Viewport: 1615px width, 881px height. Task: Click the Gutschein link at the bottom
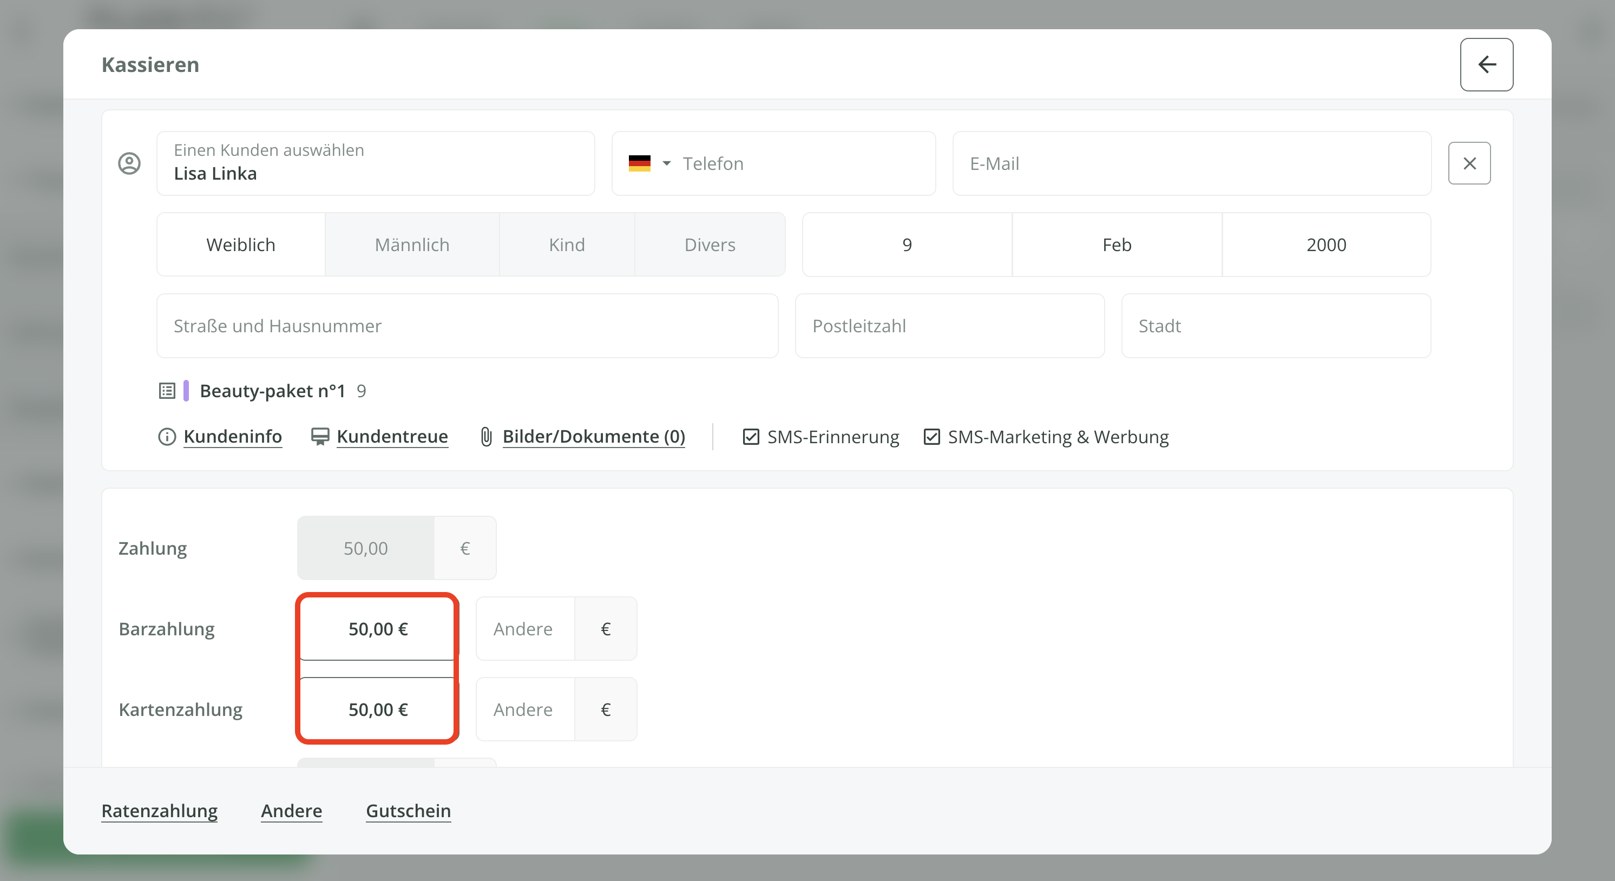pos(408,811)
